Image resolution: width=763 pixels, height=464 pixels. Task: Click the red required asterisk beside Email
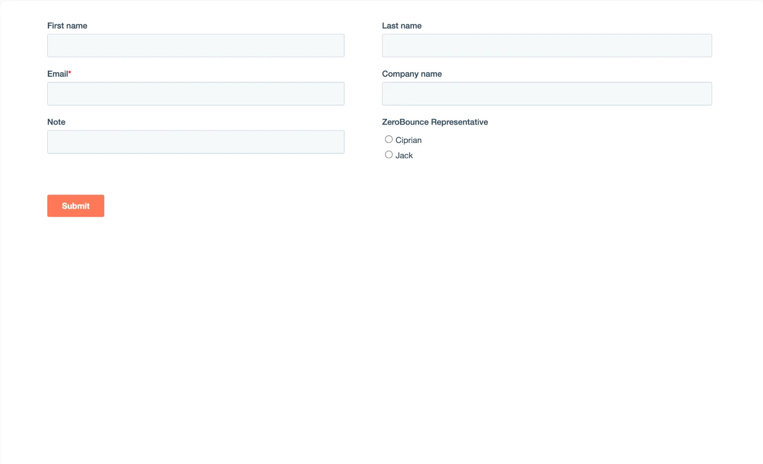coord(69,72)
